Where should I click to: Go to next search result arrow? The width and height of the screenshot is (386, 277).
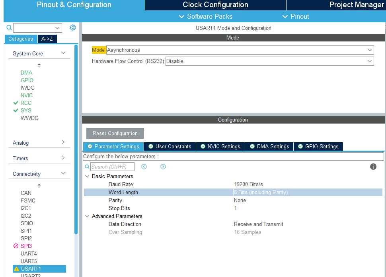coord(163,167)
